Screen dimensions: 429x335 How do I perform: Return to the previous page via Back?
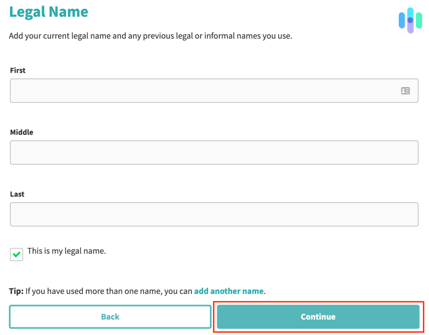(110, 317)
